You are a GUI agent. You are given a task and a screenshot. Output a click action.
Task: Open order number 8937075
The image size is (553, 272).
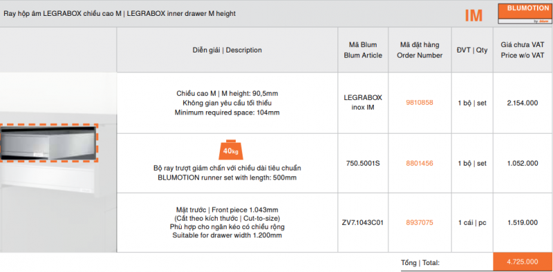click(x=420, y=223)
